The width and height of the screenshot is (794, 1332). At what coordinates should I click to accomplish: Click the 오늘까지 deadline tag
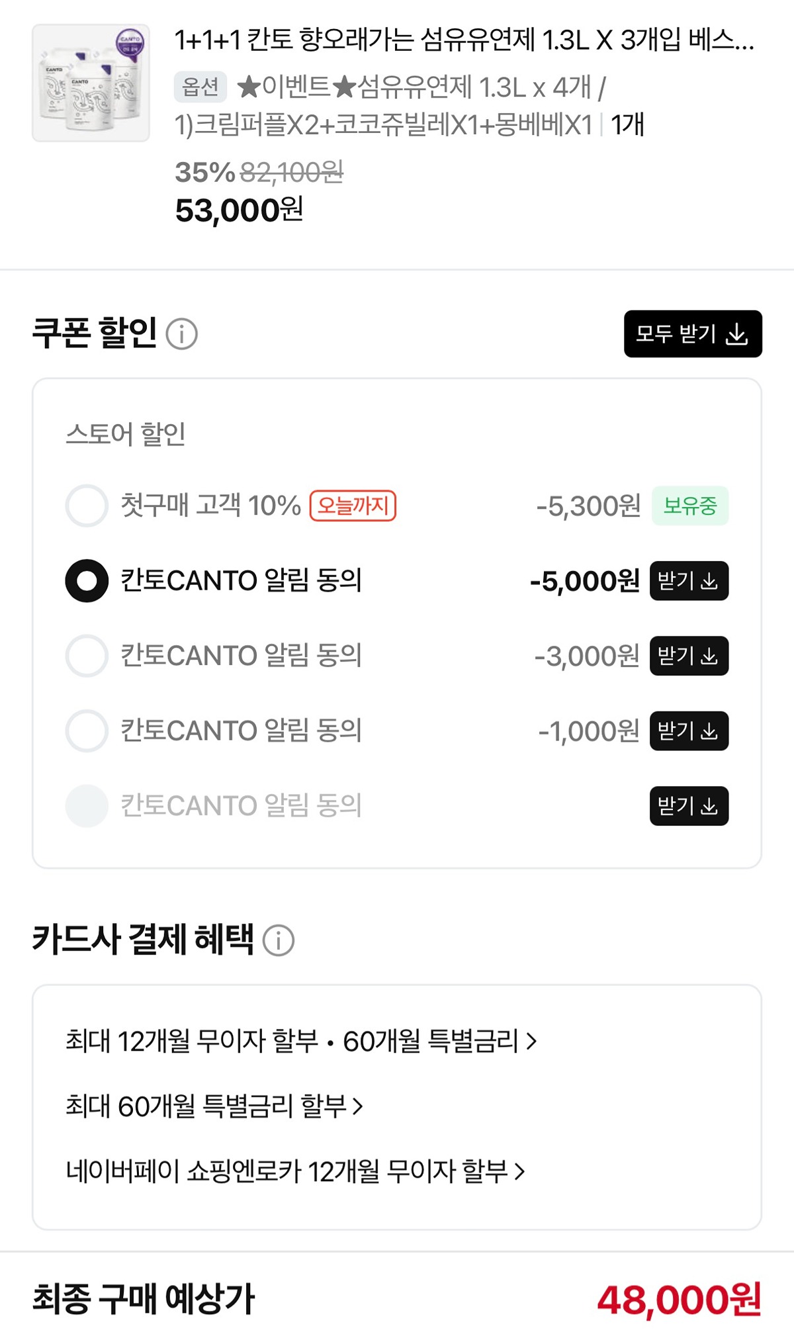(353, 506)
